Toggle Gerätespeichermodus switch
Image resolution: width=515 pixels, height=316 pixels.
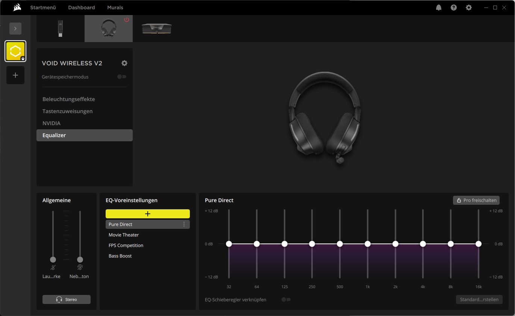[x=122, y=77]
